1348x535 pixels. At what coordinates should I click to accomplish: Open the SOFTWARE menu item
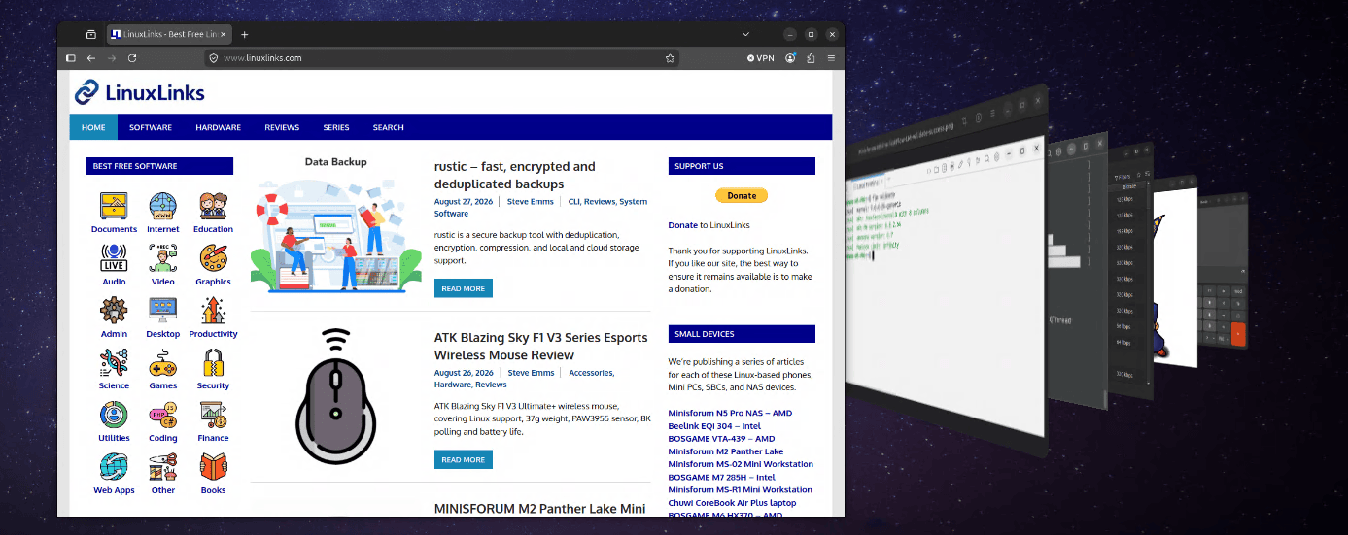pyautogui.click(x=151, y=127)
